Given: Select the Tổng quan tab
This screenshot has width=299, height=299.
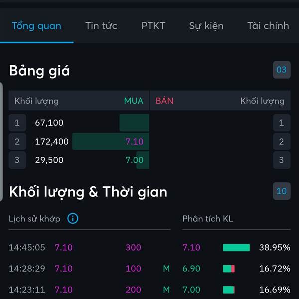Looking at the screenshot, I should [x=36, y=26].
